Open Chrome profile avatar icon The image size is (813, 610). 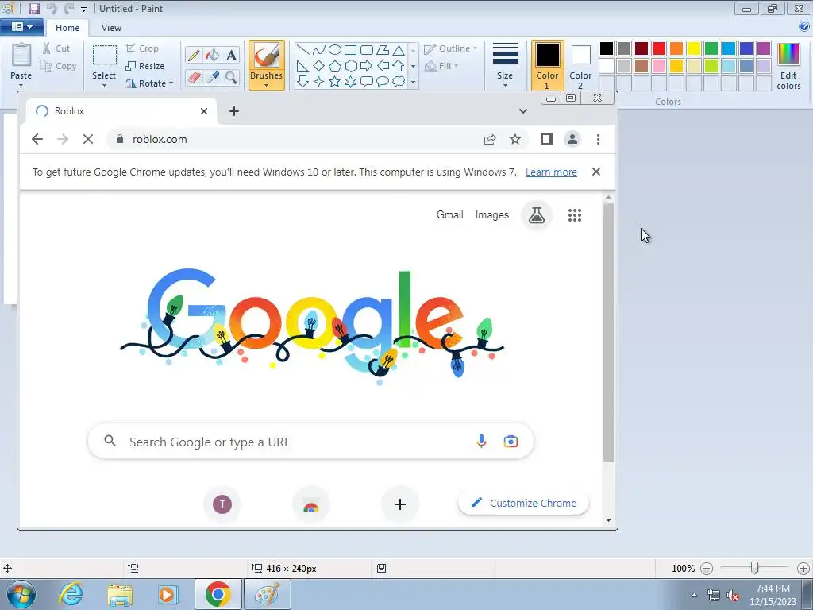point(572,139)
